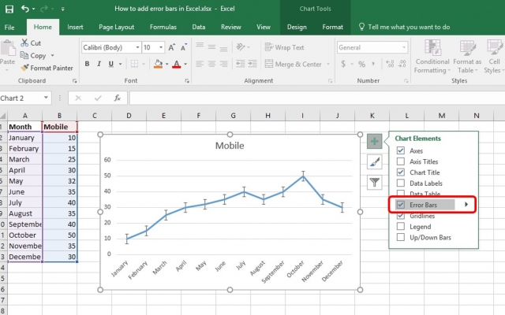Image resolution: width=505 pixels, height=315 pixels.
Task: Click into the formula bar
Action: click(317, 98)
